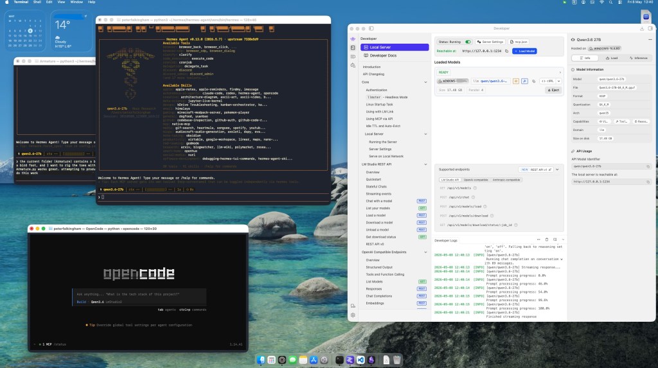
Task: Collapse the Developer Logs panel chevron
Action: (x=563, y=240)
